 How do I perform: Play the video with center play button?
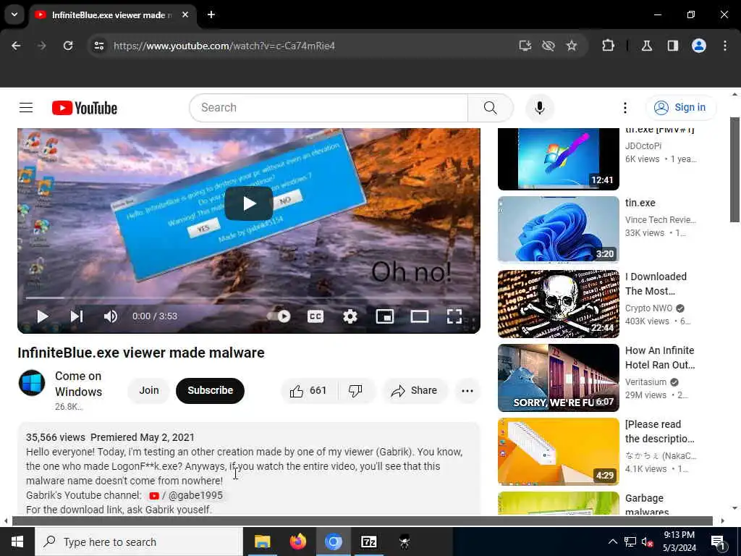(249, 203)
